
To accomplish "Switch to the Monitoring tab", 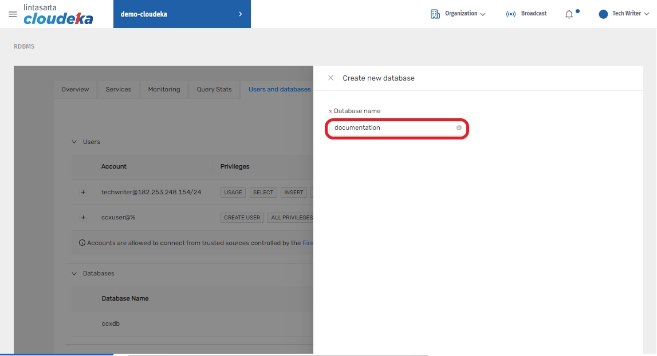I will [x=164, y=90].
